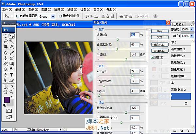Switch to the 历史记录 tab

pos(178,24)
